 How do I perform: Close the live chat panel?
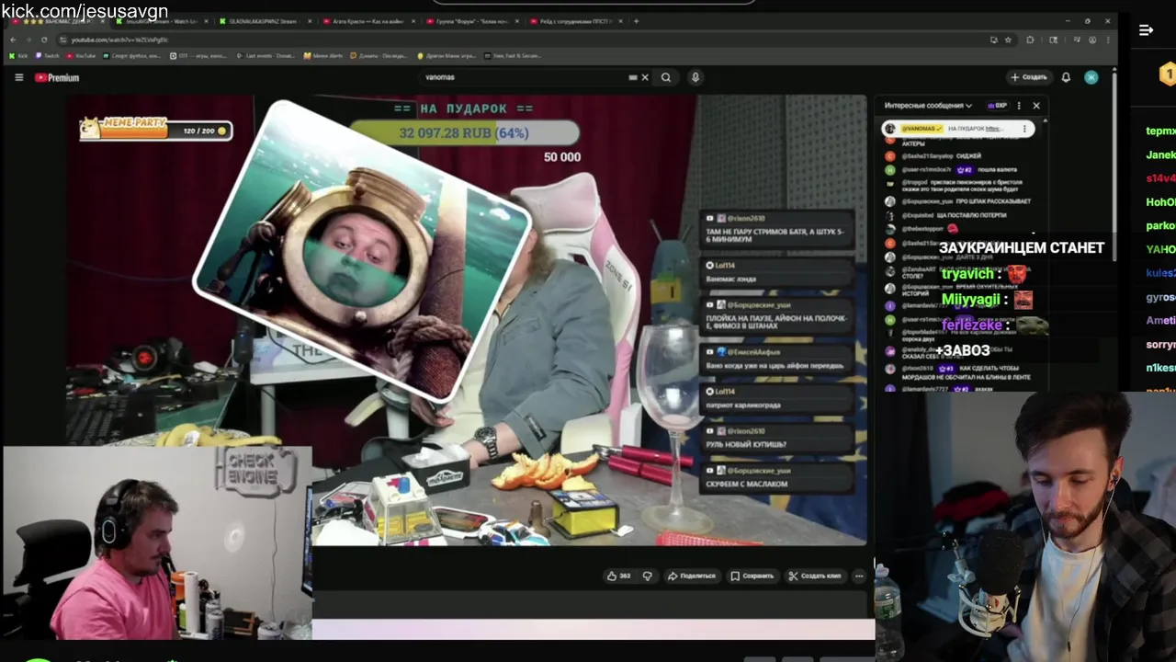click(1036, 105)
